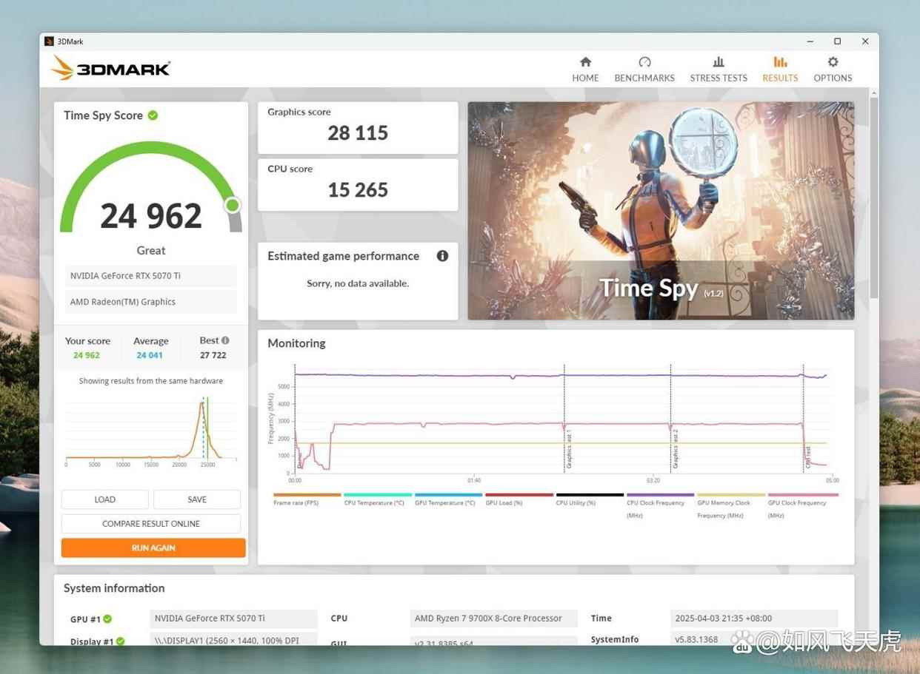Click the 3DMark logo in header
The image size is (920, 674).
[111, 69]
